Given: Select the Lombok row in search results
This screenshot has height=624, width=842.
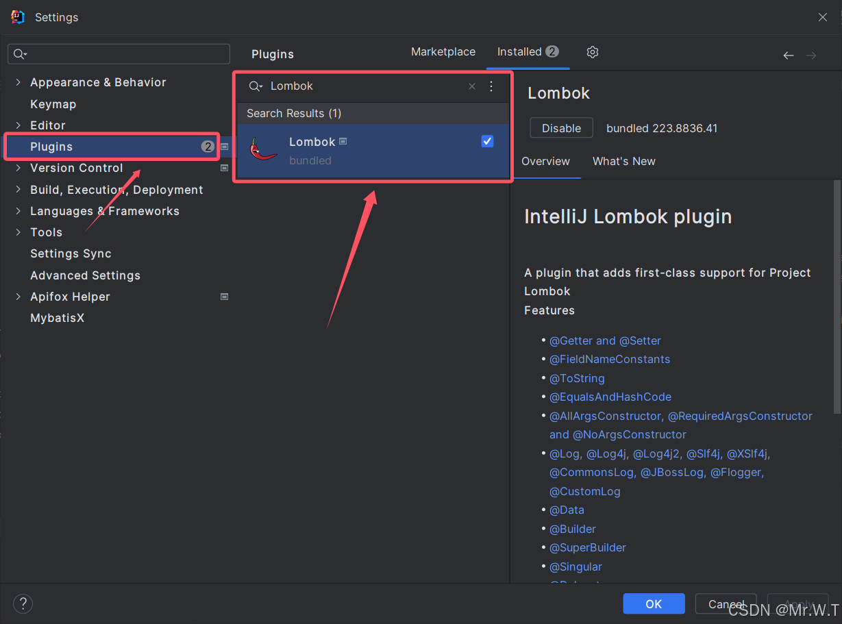Looking at the screenshot, I should click(373, 151).
